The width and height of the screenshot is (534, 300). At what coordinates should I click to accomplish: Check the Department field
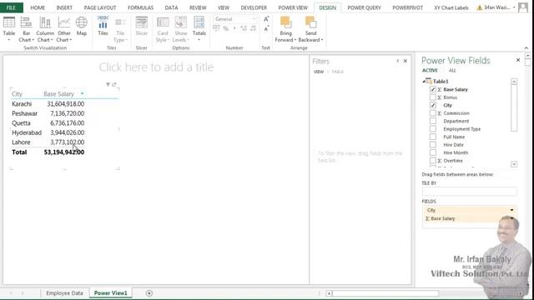coord(433,121)
